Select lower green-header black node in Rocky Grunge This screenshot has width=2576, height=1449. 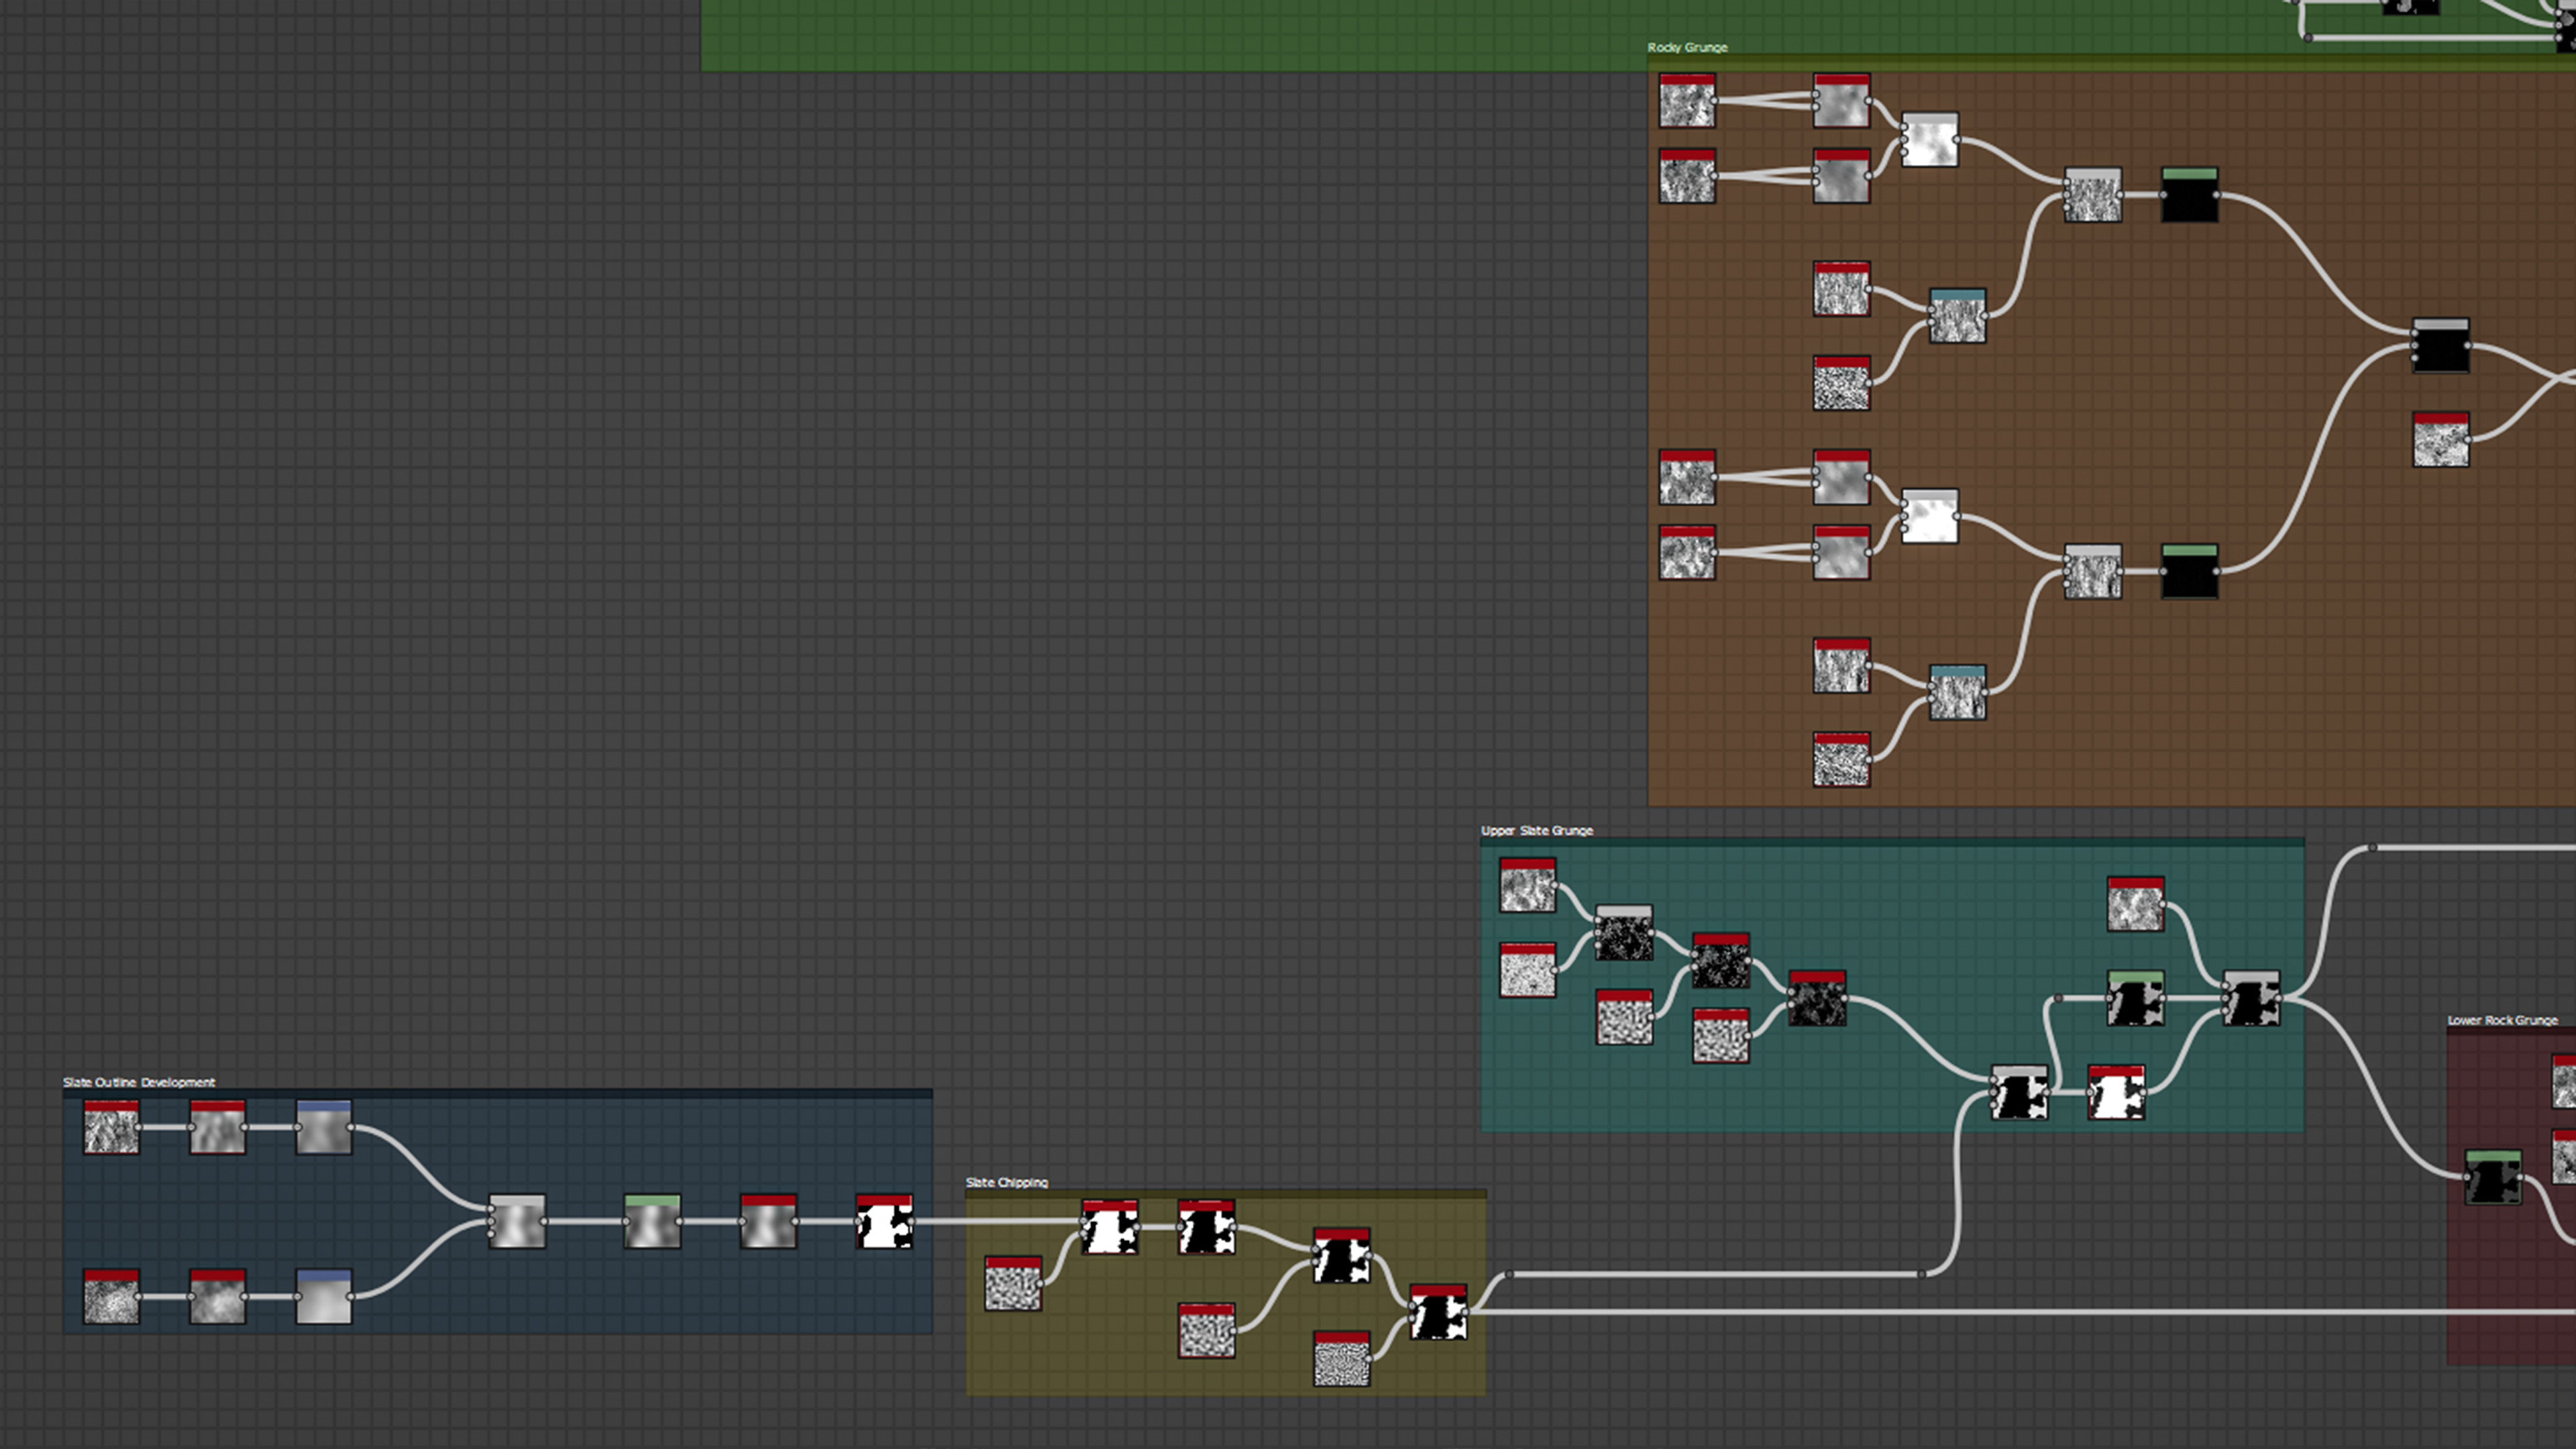2189,571
